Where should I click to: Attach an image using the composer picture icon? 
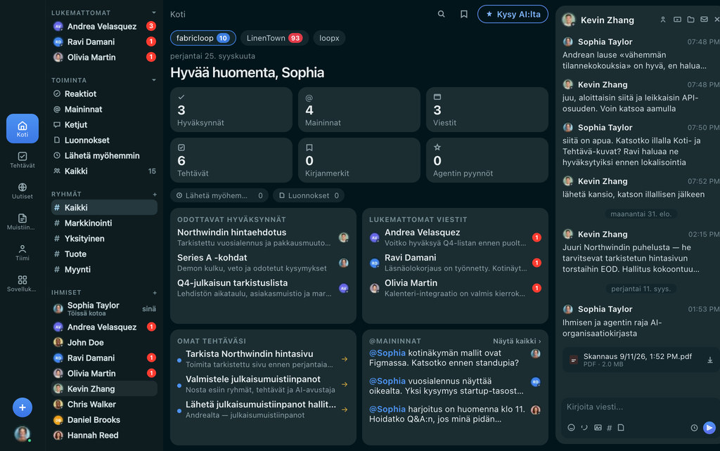pos(598,428)
